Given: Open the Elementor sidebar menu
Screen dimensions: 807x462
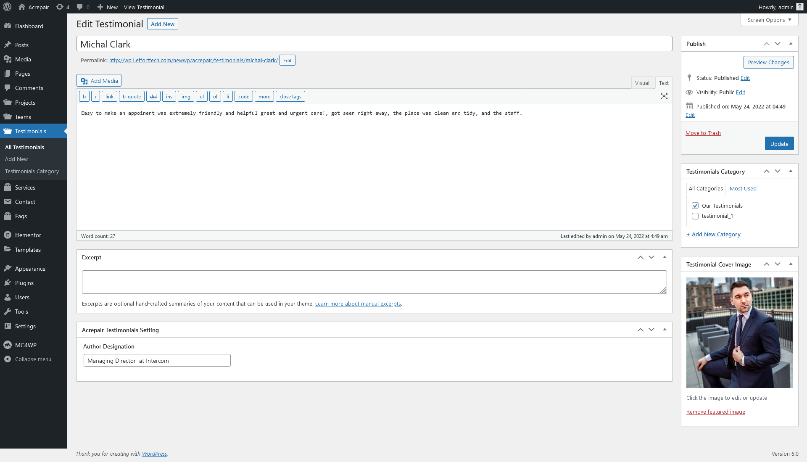Looking at the screenshot, I should point(28,235).
